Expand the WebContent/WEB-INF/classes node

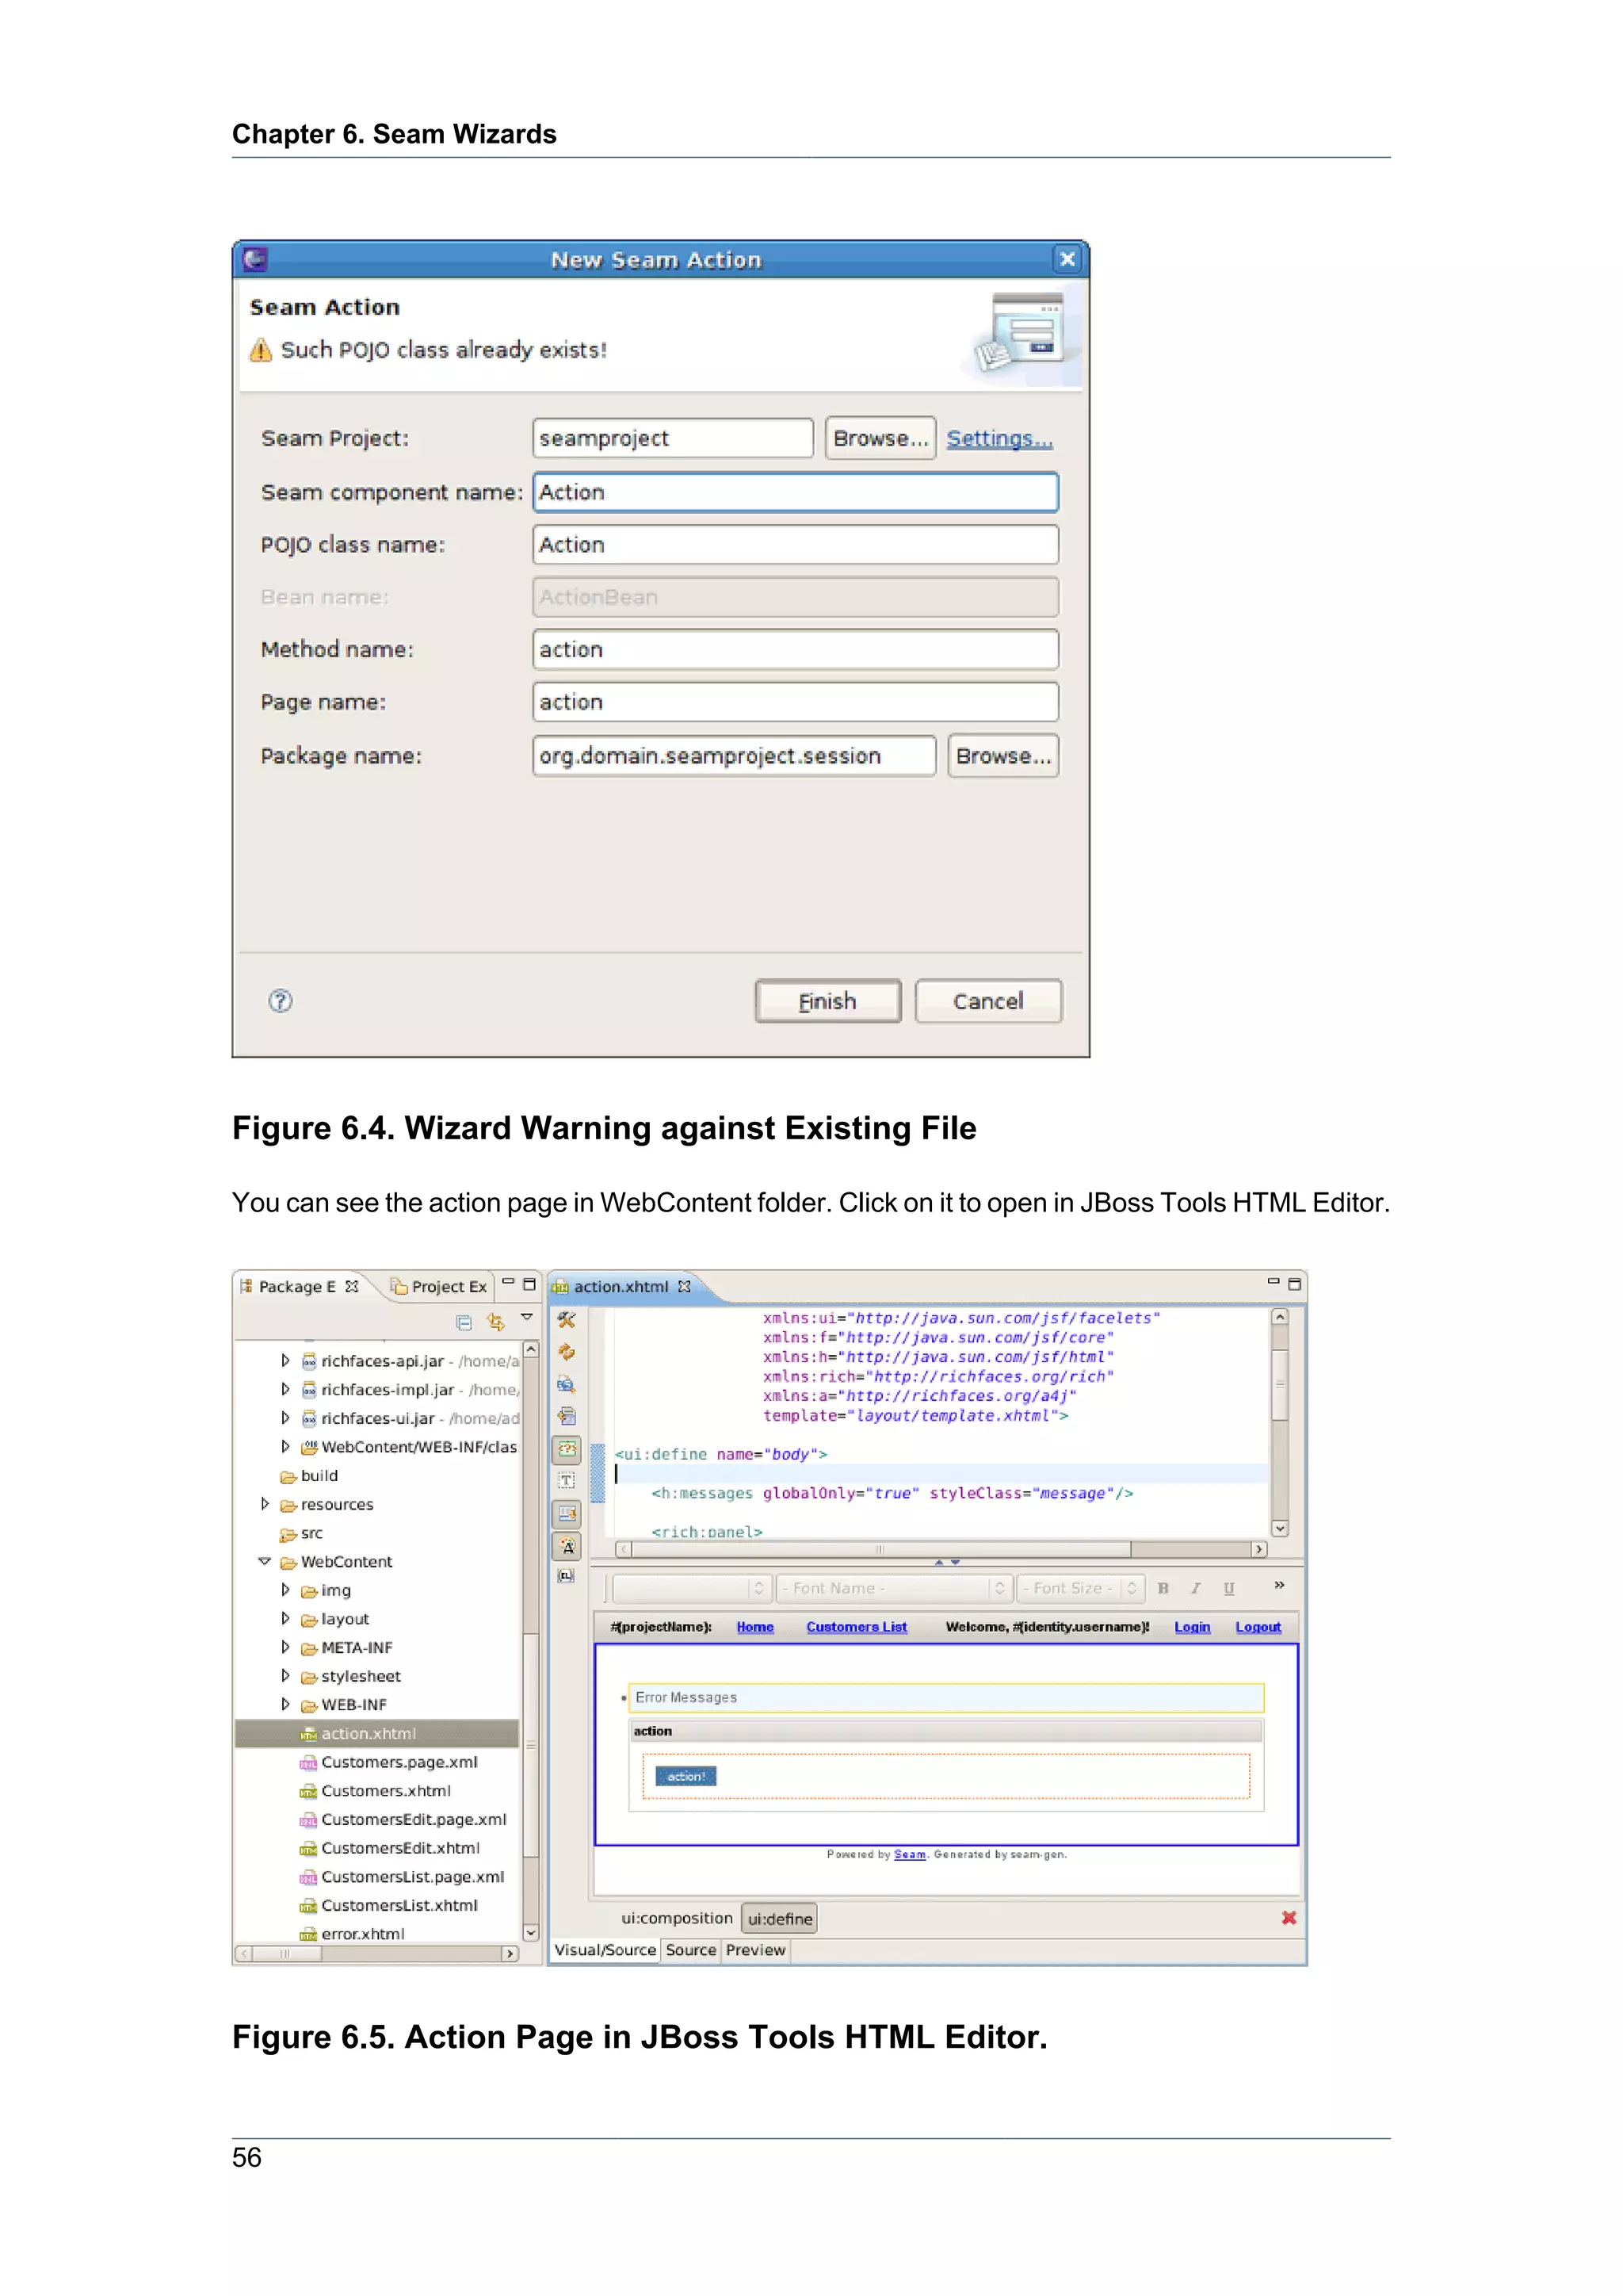[x=285, y=1446]
